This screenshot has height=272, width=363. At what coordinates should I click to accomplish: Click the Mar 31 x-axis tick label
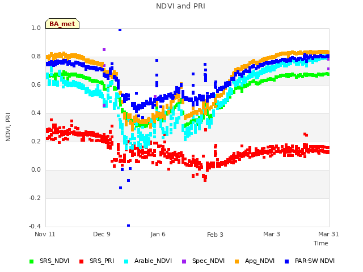(x=328, y=234)
